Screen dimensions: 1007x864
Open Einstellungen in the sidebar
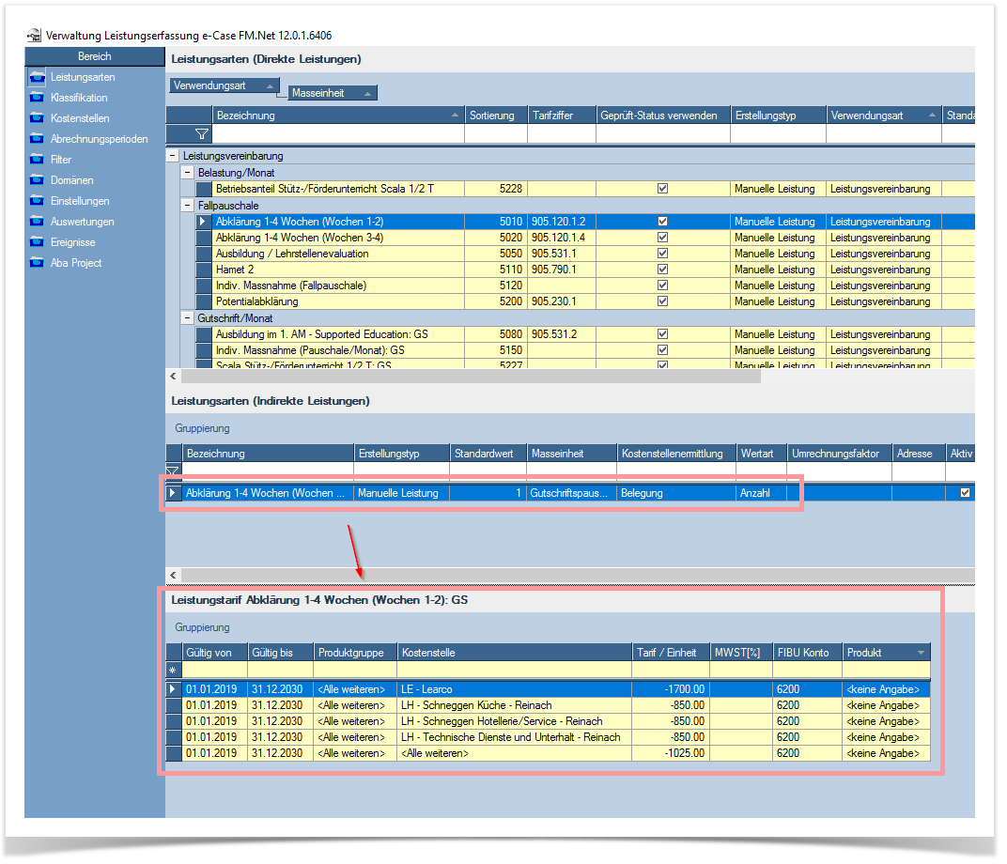tap(80, 201)
